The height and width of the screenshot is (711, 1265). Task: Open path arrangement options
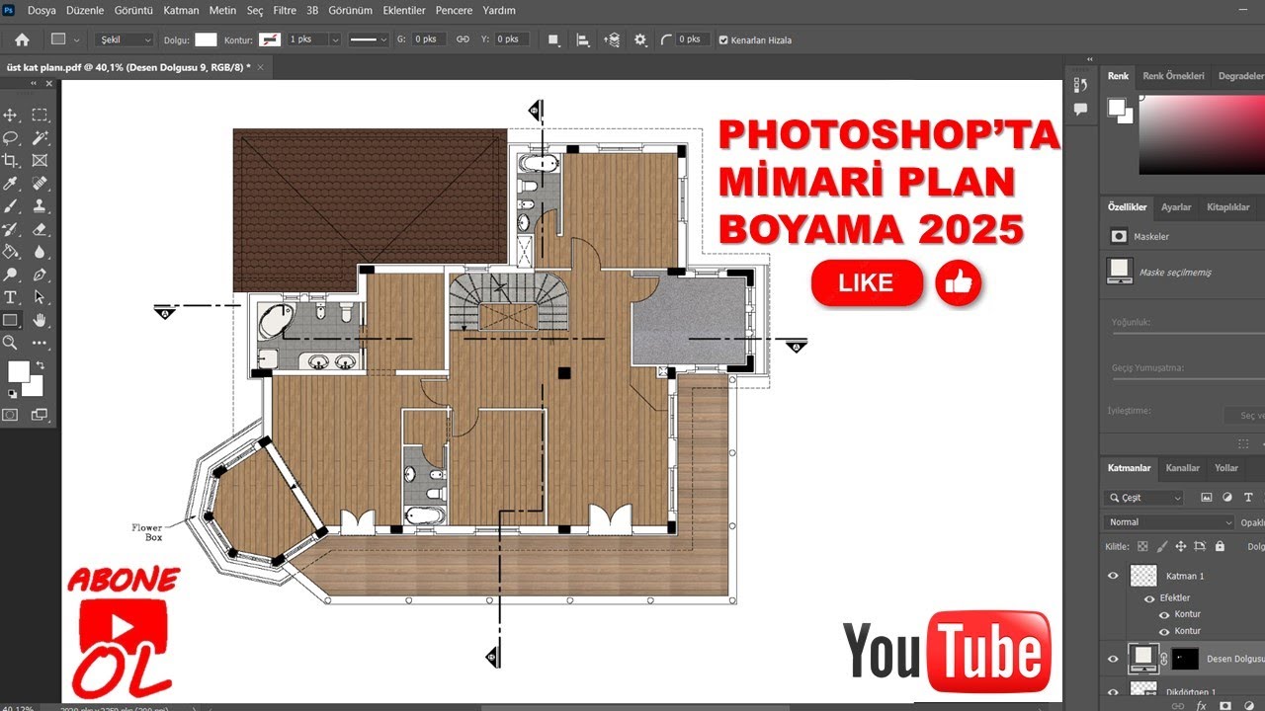pyautogui.click(x=612, y=39)
